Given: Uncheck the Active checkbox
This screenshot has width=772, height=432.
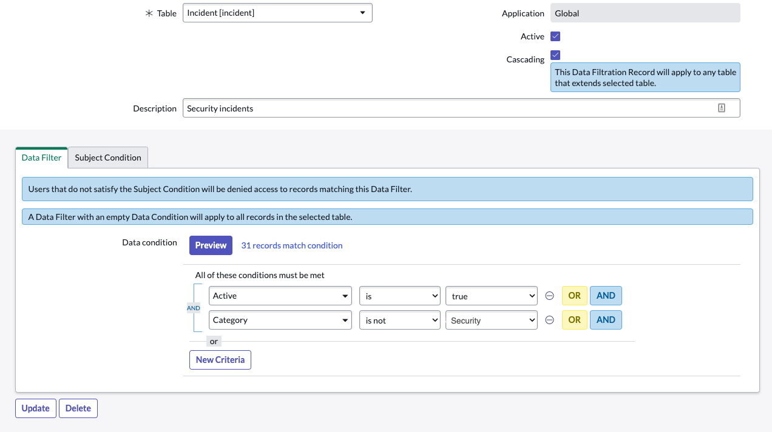Looking at the screenshot, I should point(555,36).
